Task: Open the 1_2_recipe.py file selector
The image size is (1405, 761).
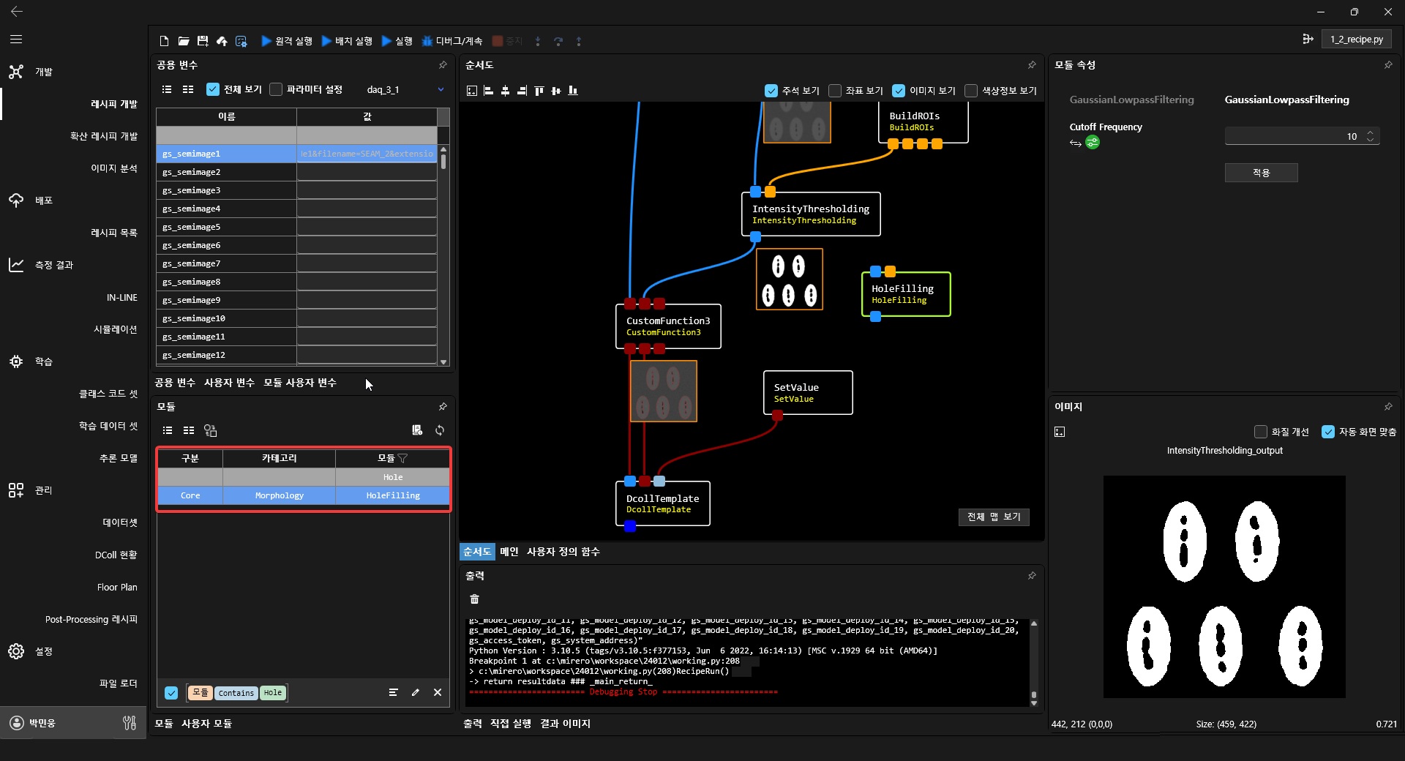Action: coord(1356,40)
